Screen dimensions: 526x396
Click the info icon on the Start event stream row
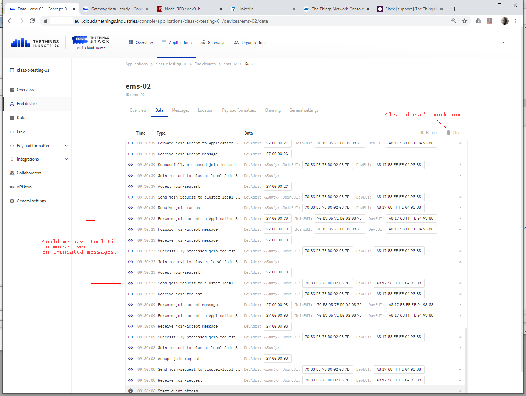[130, 391]
